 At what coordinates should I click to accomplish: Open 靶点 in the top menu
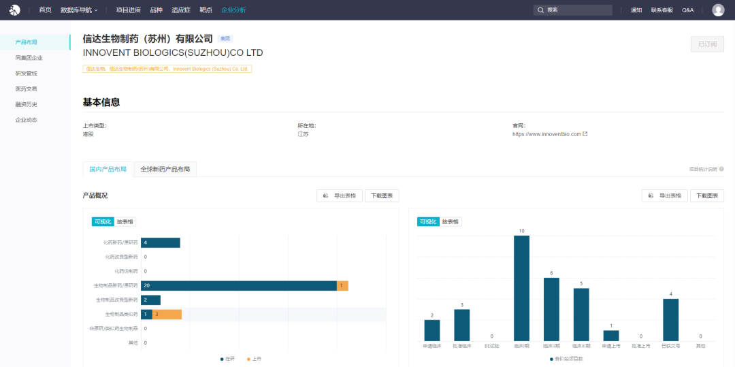coord(206,10)
